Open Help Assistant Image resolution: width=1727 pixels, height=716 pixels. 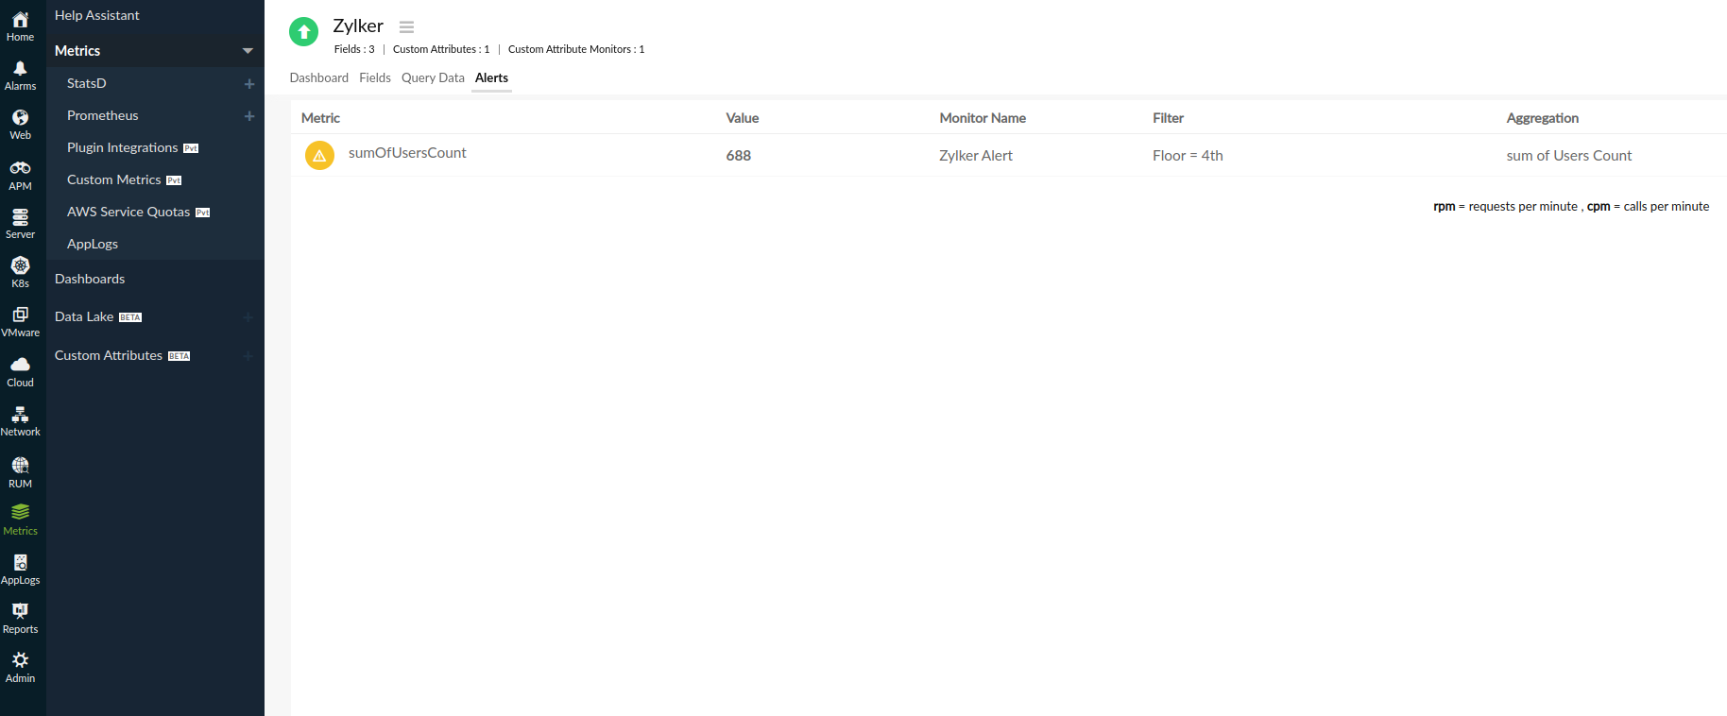click(x=97, y=16)
